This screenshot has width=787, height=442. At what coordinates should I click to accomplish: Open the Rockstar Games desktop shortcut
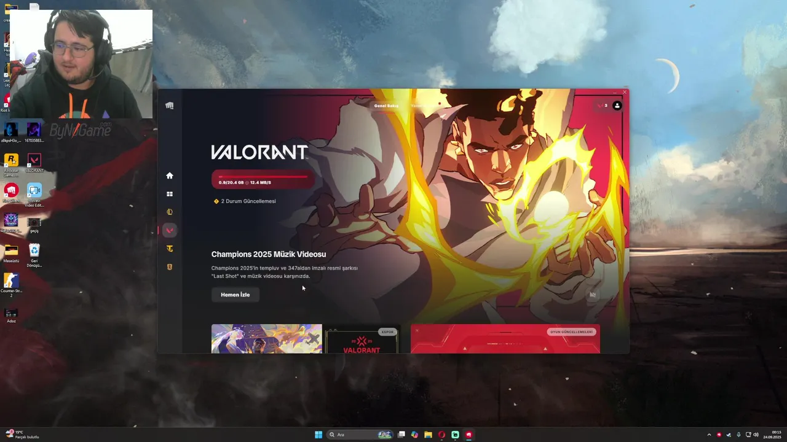point(11,164)
